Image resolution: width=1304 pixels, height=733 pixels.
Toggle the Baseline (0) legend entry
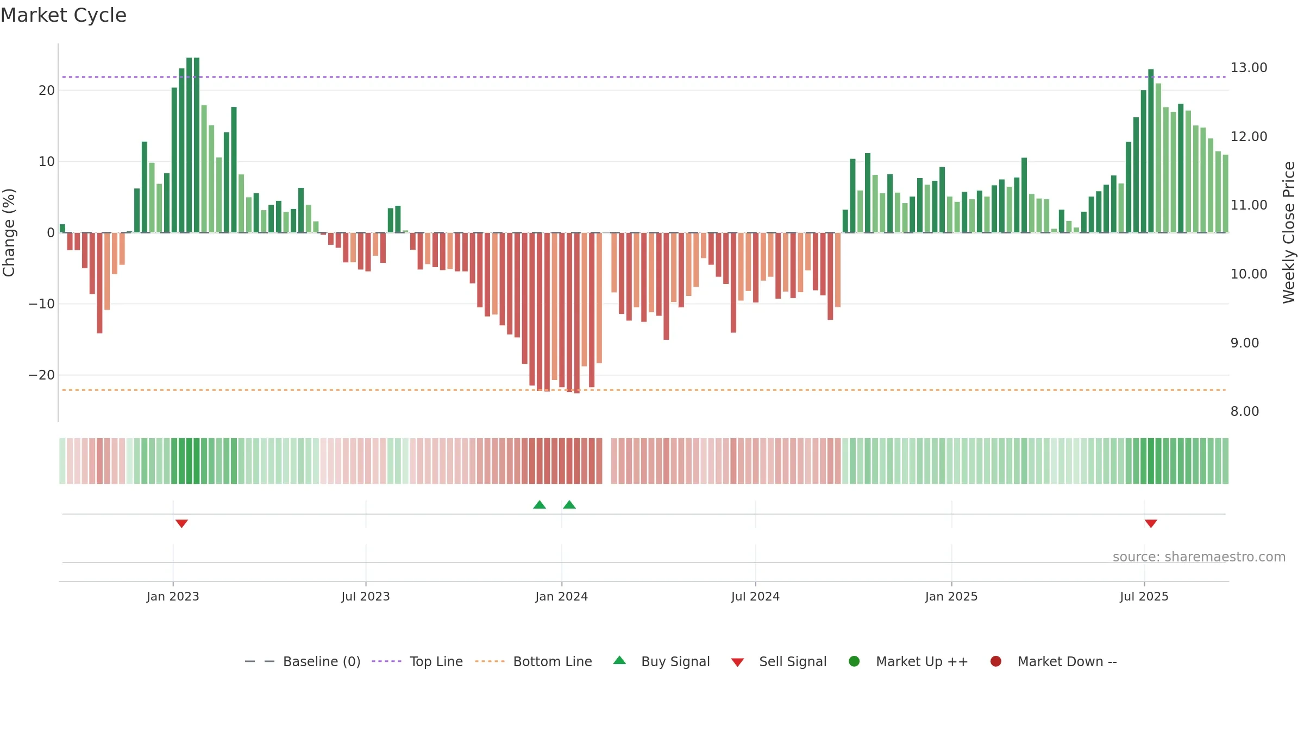303,661
